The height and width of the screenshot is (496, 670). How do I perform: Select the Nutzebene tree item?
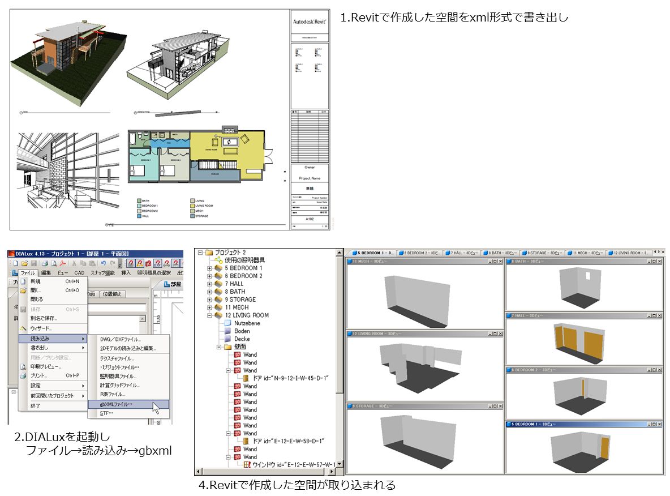point(247,323)
